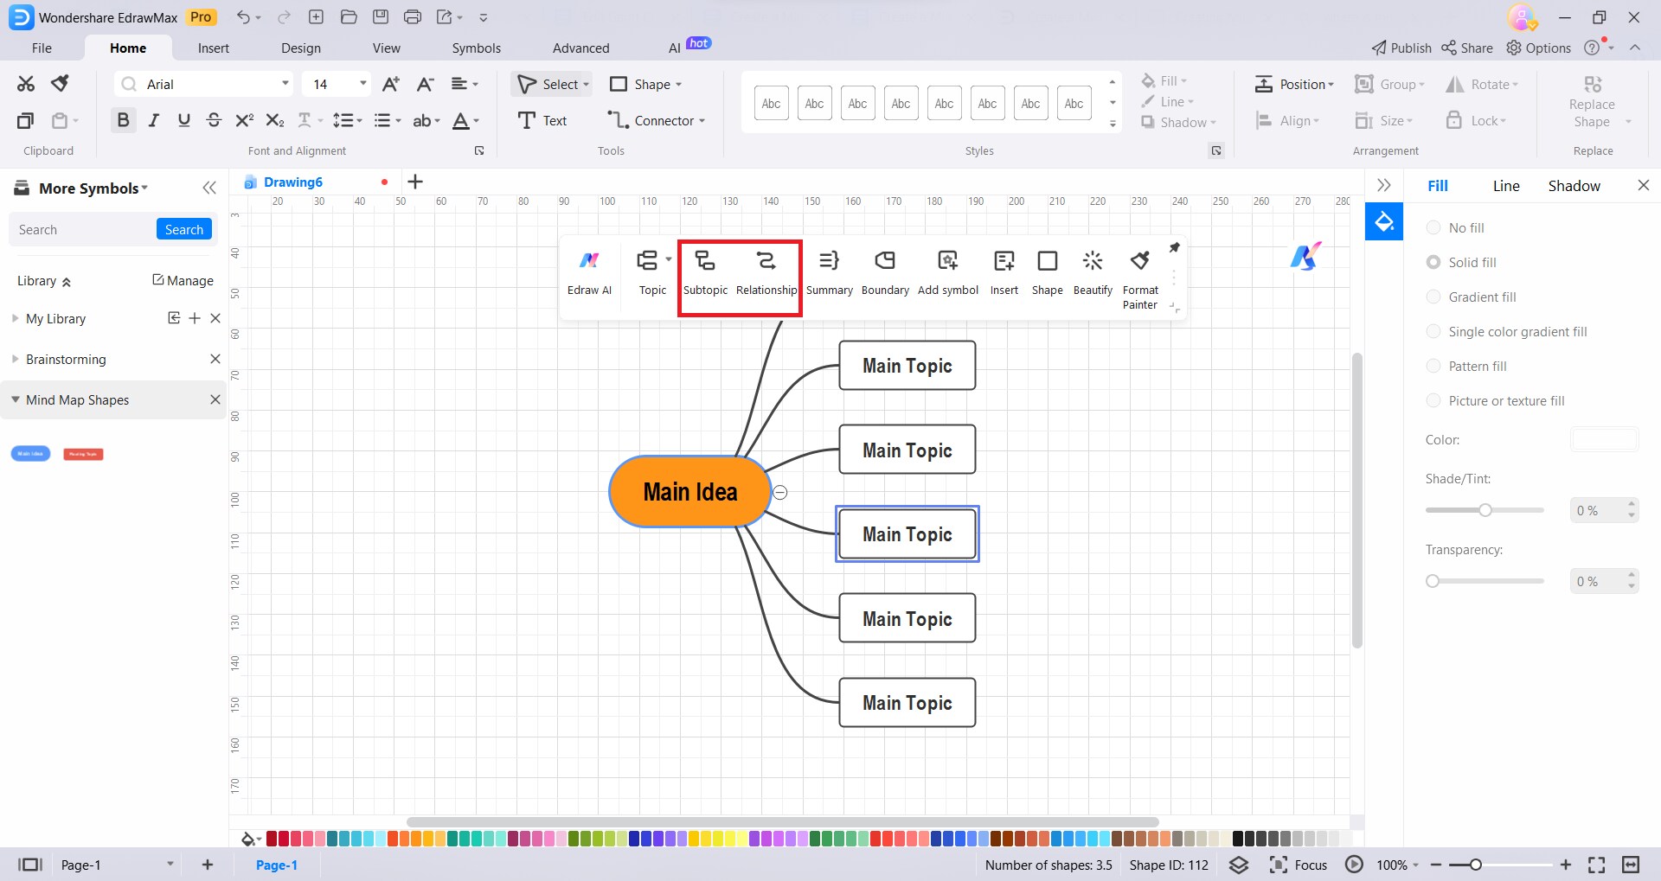
Task: Click the Search button in symbols panel
Action: pyautogui.click(x=184, y=229)
